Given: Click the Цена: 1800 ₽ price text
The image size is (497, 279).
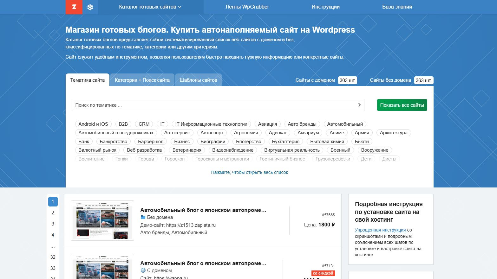Looking at the screenshot, I should click(x=319, y=225).
